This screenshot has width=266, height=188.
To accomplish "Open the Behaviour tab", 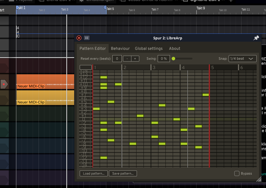I will click(x=120, y=48).
